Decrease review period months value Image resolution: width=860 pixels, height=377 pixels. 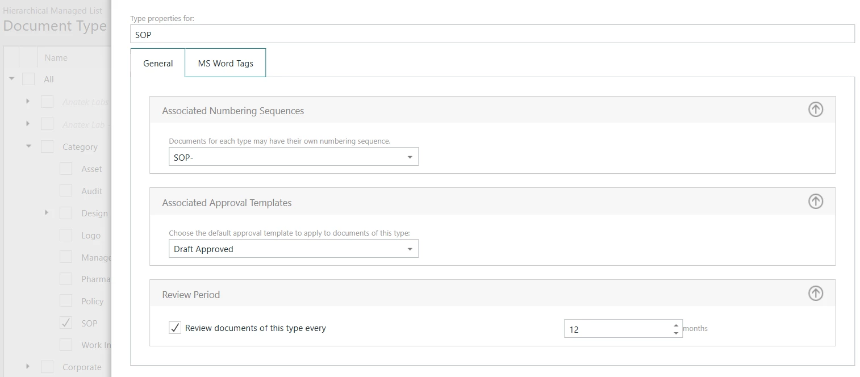point(675,333)
